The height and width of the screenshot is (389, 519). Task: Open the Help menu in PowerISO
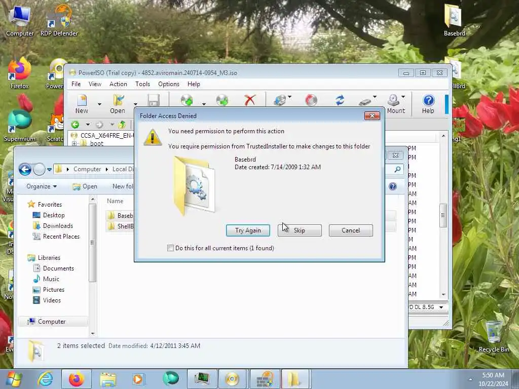(194, 84)
